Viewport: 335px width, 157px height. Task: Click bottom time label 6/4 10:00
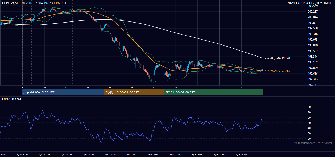pos(44,154)
